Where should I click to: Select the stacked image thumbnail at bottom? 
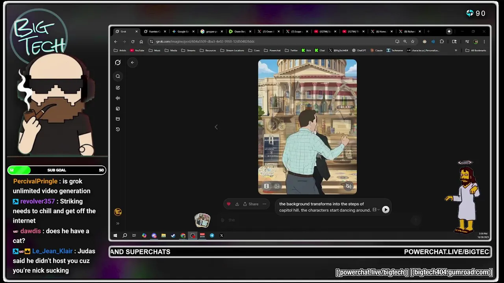[202, 220]
